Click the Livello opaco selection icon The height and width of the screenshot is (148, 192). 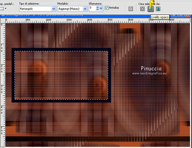150,9
